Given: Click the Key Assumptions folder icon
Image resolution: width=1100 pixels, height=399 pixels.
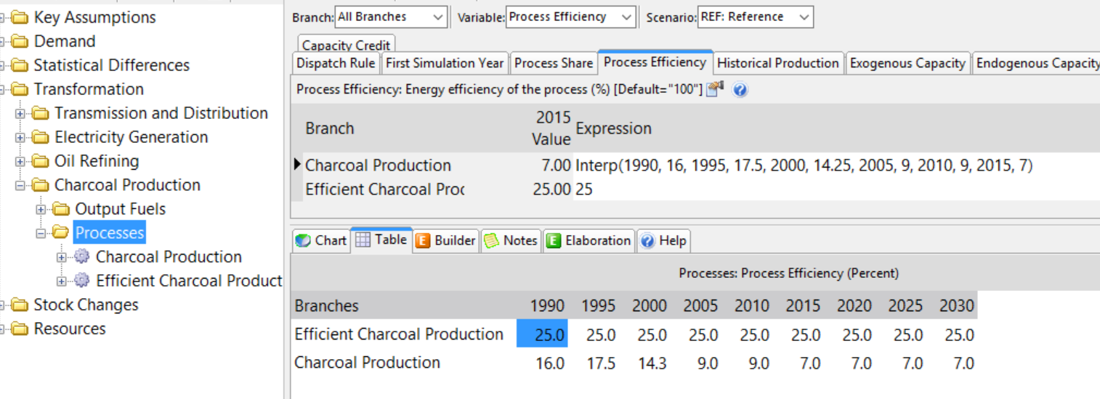Looking at the screenshot, I should click(x=20, y=17).
